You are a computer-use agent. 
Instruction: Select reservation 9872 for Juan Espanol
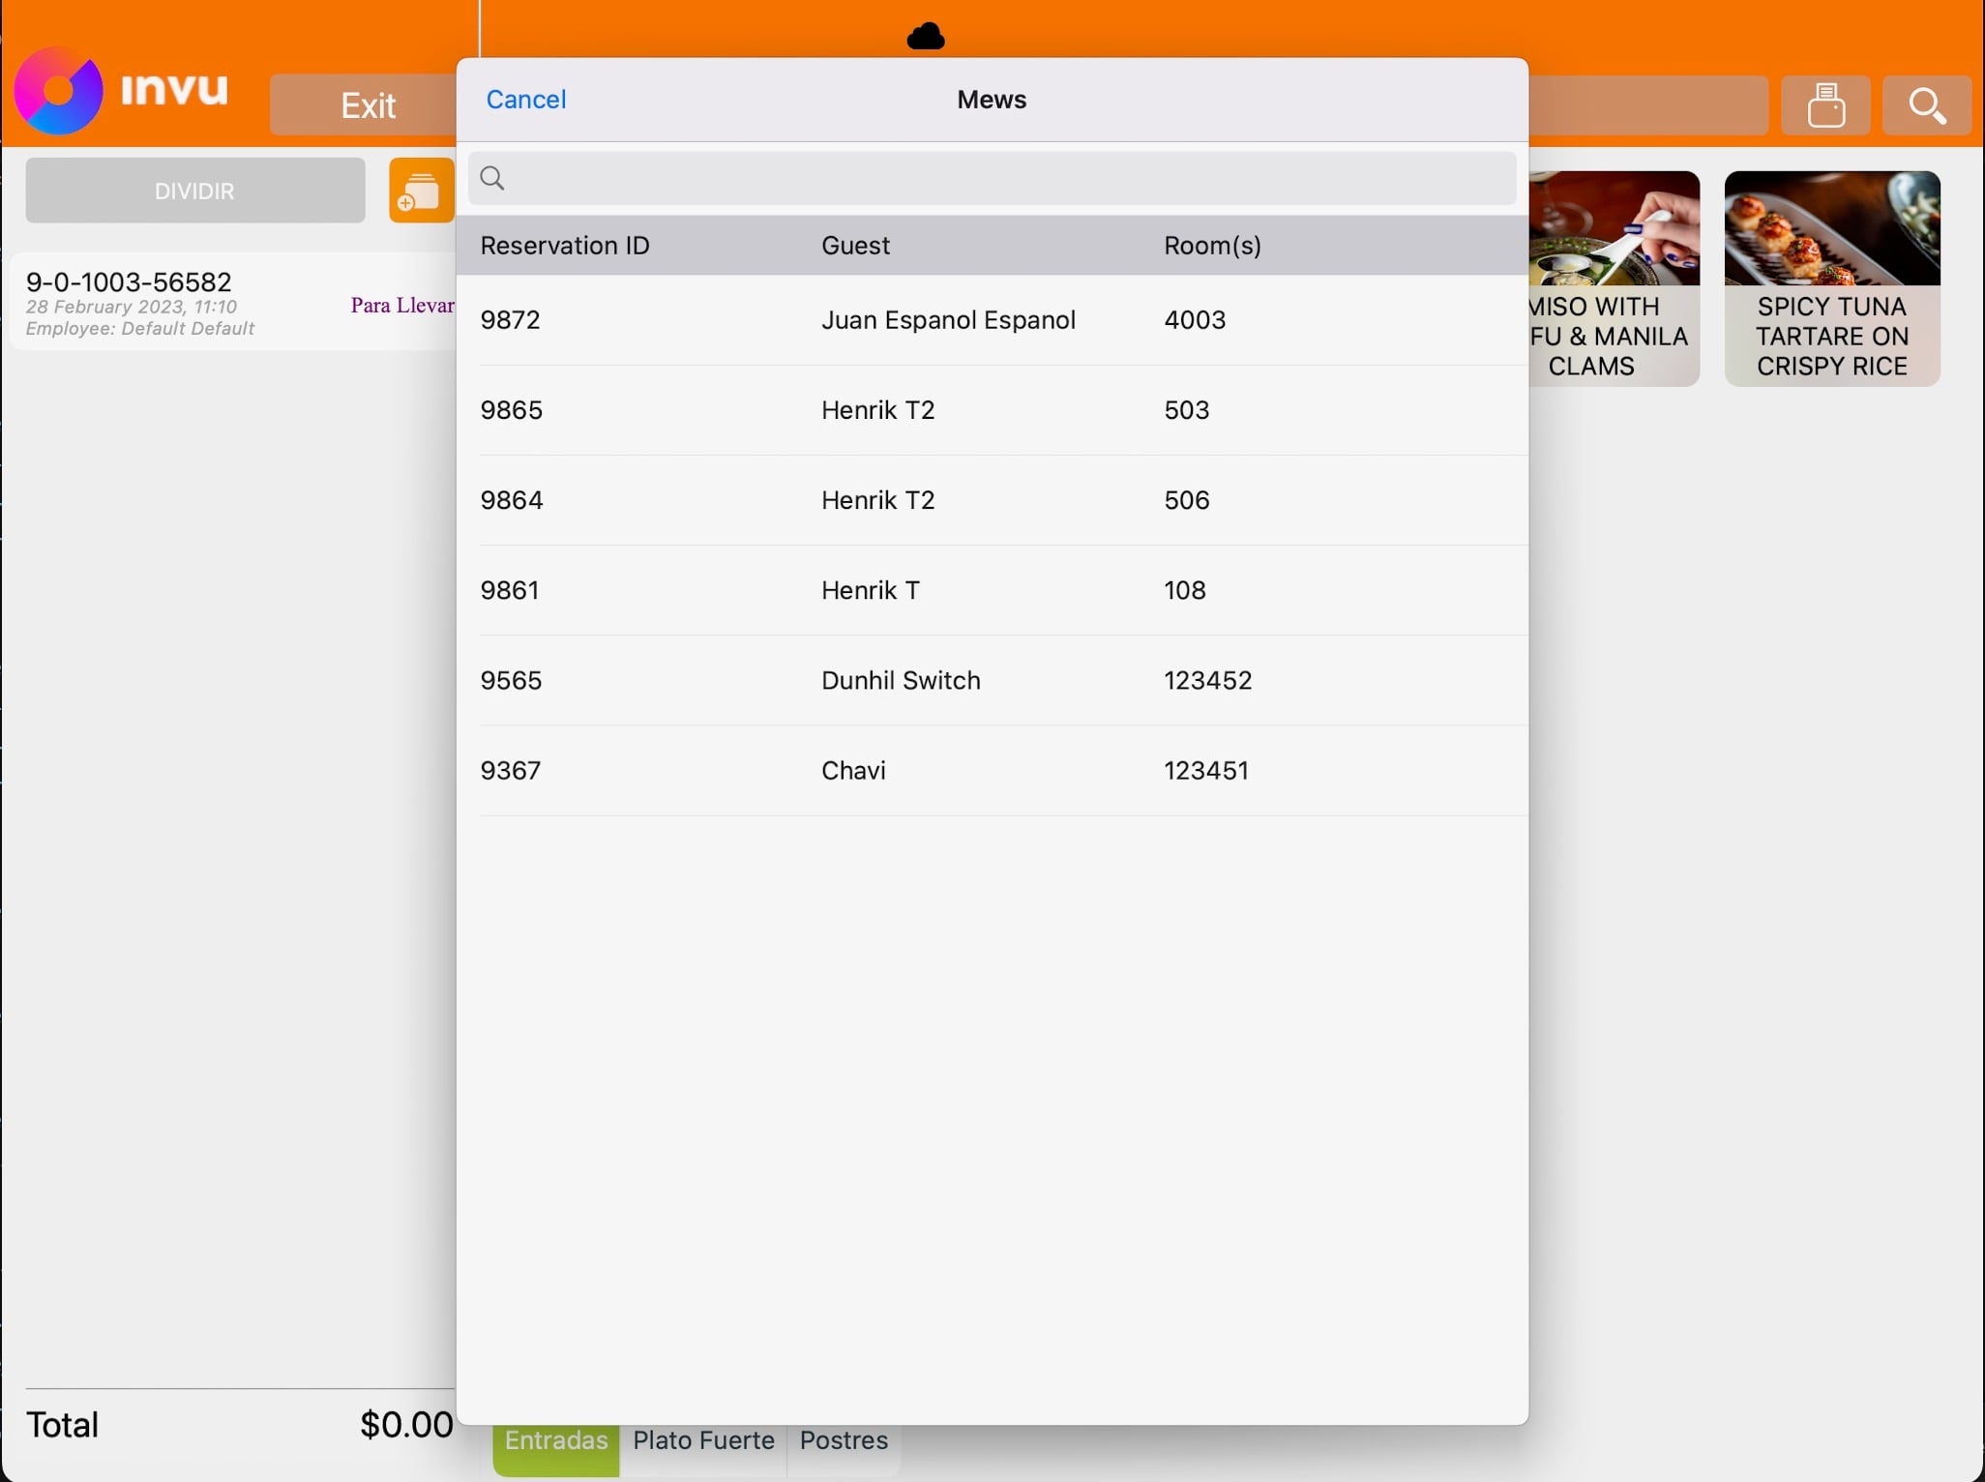992,320
